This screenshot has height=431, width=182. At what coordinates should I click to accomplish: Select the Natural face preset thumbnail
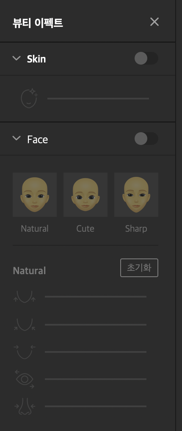tap(35, 195)
